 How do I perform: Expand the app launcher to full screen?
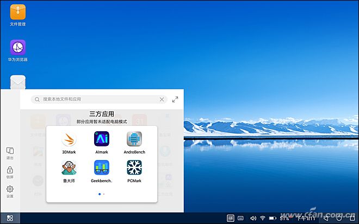[175, 100]
